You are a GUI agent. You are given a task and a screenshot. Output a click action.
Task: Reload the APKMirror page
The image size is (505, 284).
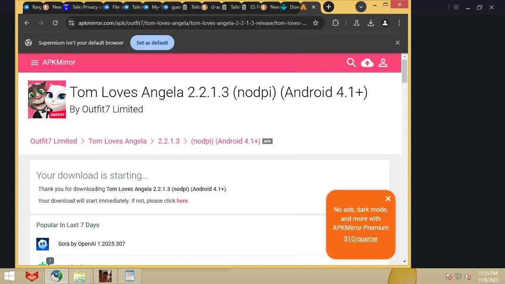pos(55,23)
